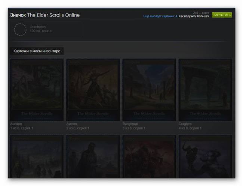This screenshot has width=243, height=186.
Task: Click the 'Auridon' card name label
Action: (x=16, y=124)
